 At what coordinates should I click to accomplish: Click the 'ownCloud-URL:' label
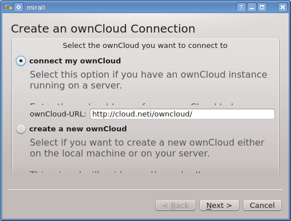tap(58, 114)
